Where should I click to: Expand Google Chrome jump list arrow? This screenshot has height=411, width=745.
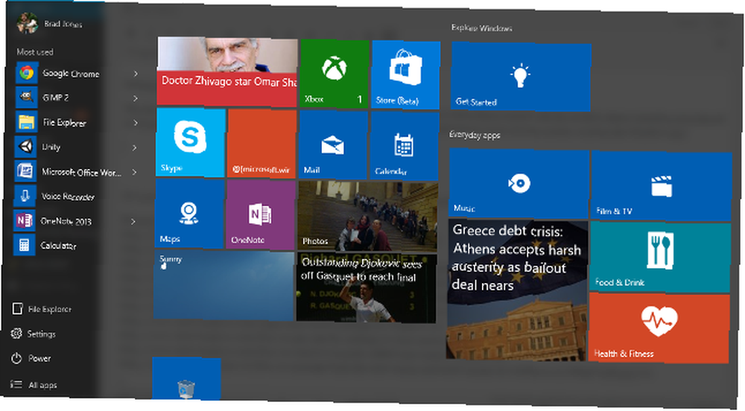(x=136, y=74)
